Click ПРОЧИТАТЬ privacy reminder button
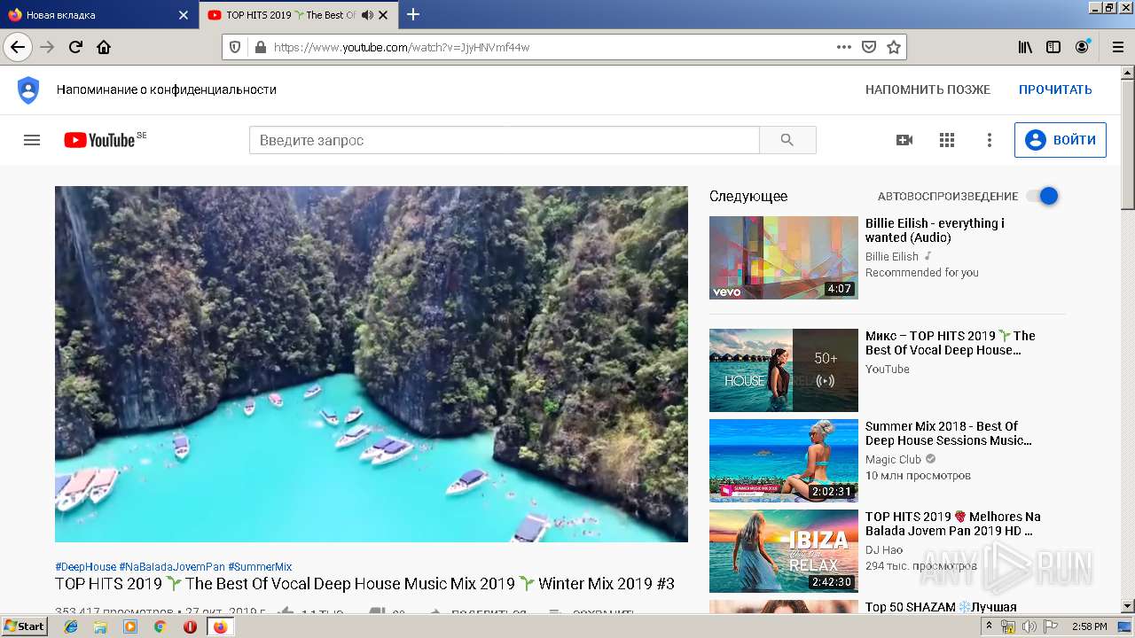This screenshot has height=638, width=1135. point(1055,89)
